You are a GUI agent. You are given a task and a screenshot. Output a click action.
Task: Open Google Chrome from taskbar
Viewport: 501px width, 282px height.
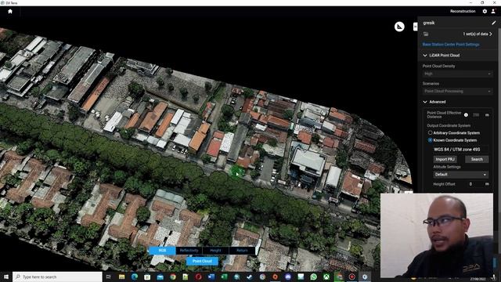[x=173, y=277]
